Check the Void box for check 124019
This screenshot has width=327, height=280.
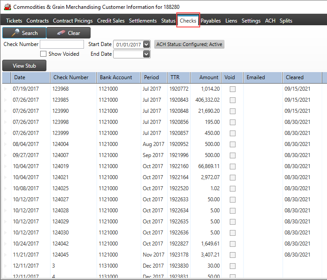(232, 166)
